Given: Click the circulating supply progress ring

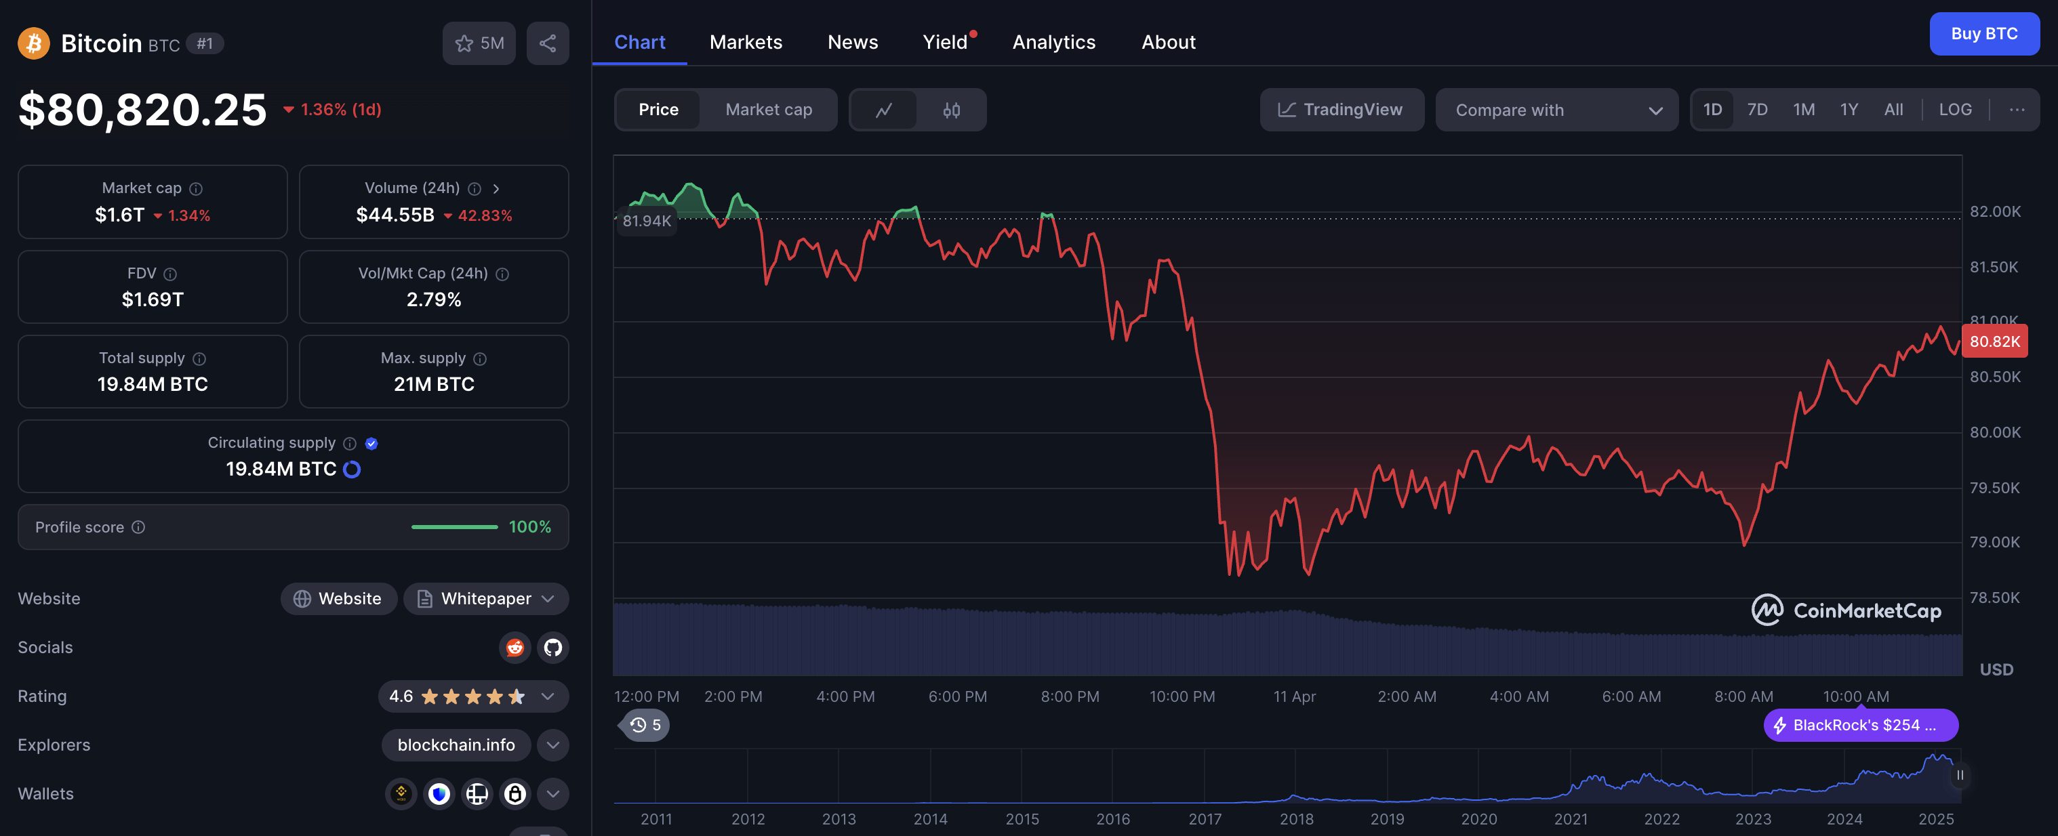Looking at the screenshot, I should coord(352,469).
